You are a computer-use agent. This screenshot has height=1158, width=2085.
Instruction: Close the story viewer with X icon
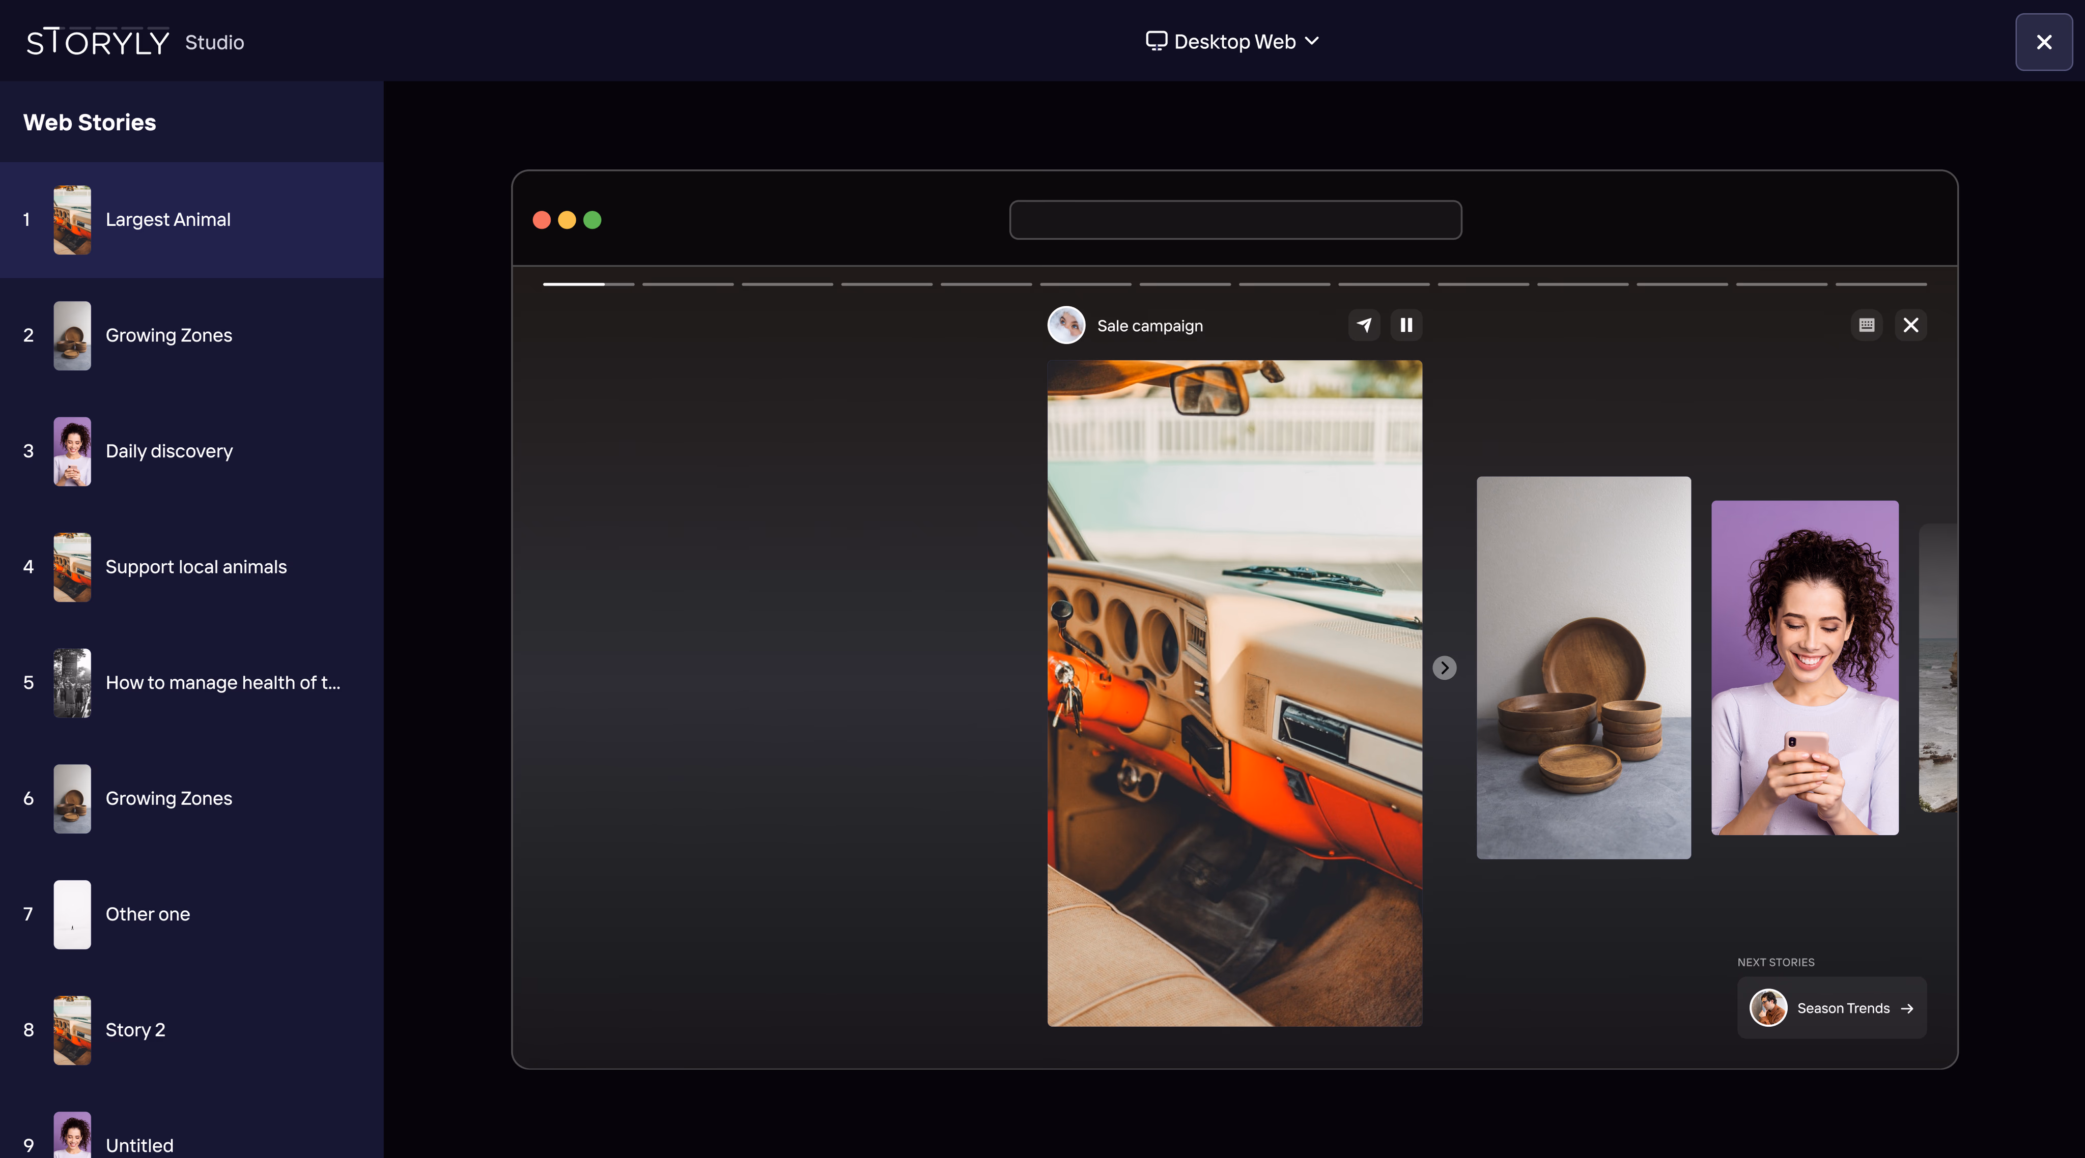(1910, 325)
